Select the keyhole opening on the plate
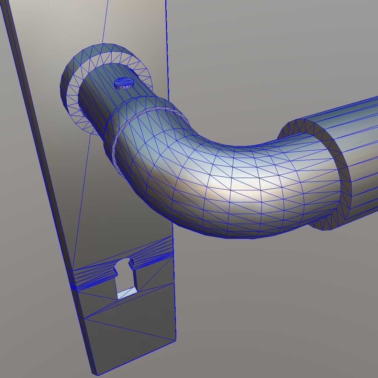The image size is (378, 378). point(126,278)
